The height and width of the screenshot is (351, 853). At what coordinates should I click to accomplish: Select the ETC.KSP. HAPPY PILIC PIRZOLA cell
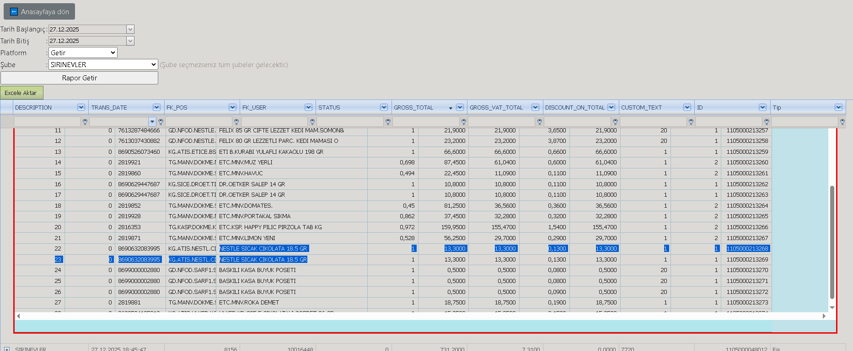[292, 227]
